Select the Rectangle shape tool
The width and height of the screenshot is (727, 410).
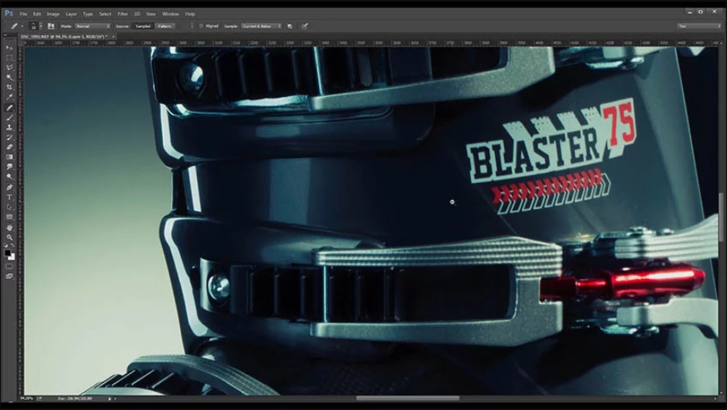9,217
